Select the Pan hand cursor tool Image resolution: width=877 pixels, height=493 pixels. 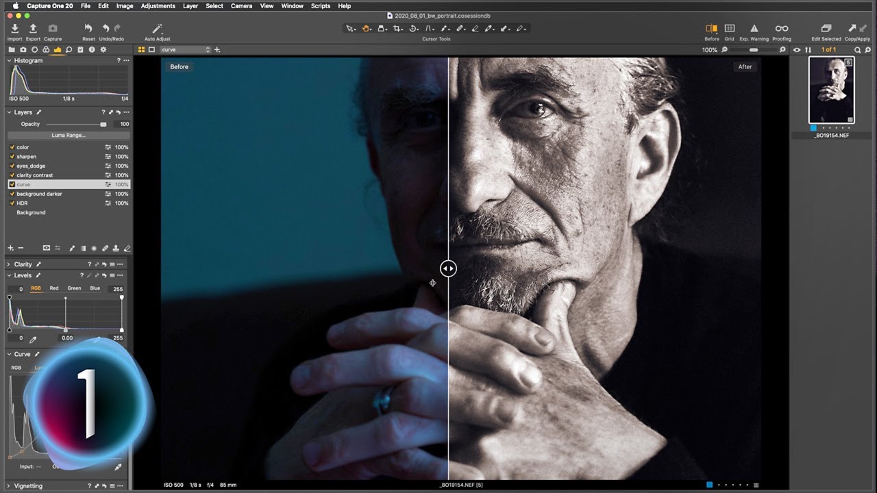click(x=366, y=28)
